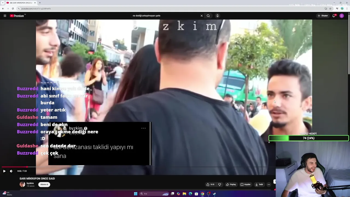This screenshot has width=350, height=197.
Task: Expand the tab search dropdown arrow
Action: click(2, 3)
